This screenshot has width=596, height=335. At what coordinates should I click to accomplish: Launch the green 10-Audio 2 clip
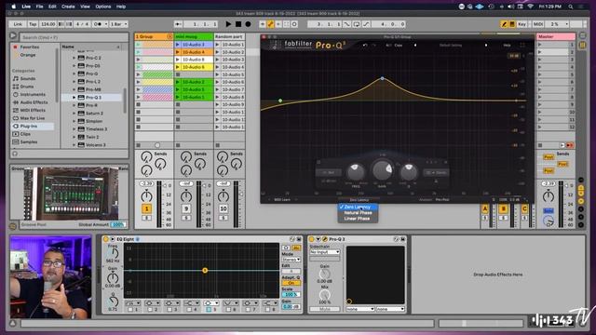[x=178, y=82]
